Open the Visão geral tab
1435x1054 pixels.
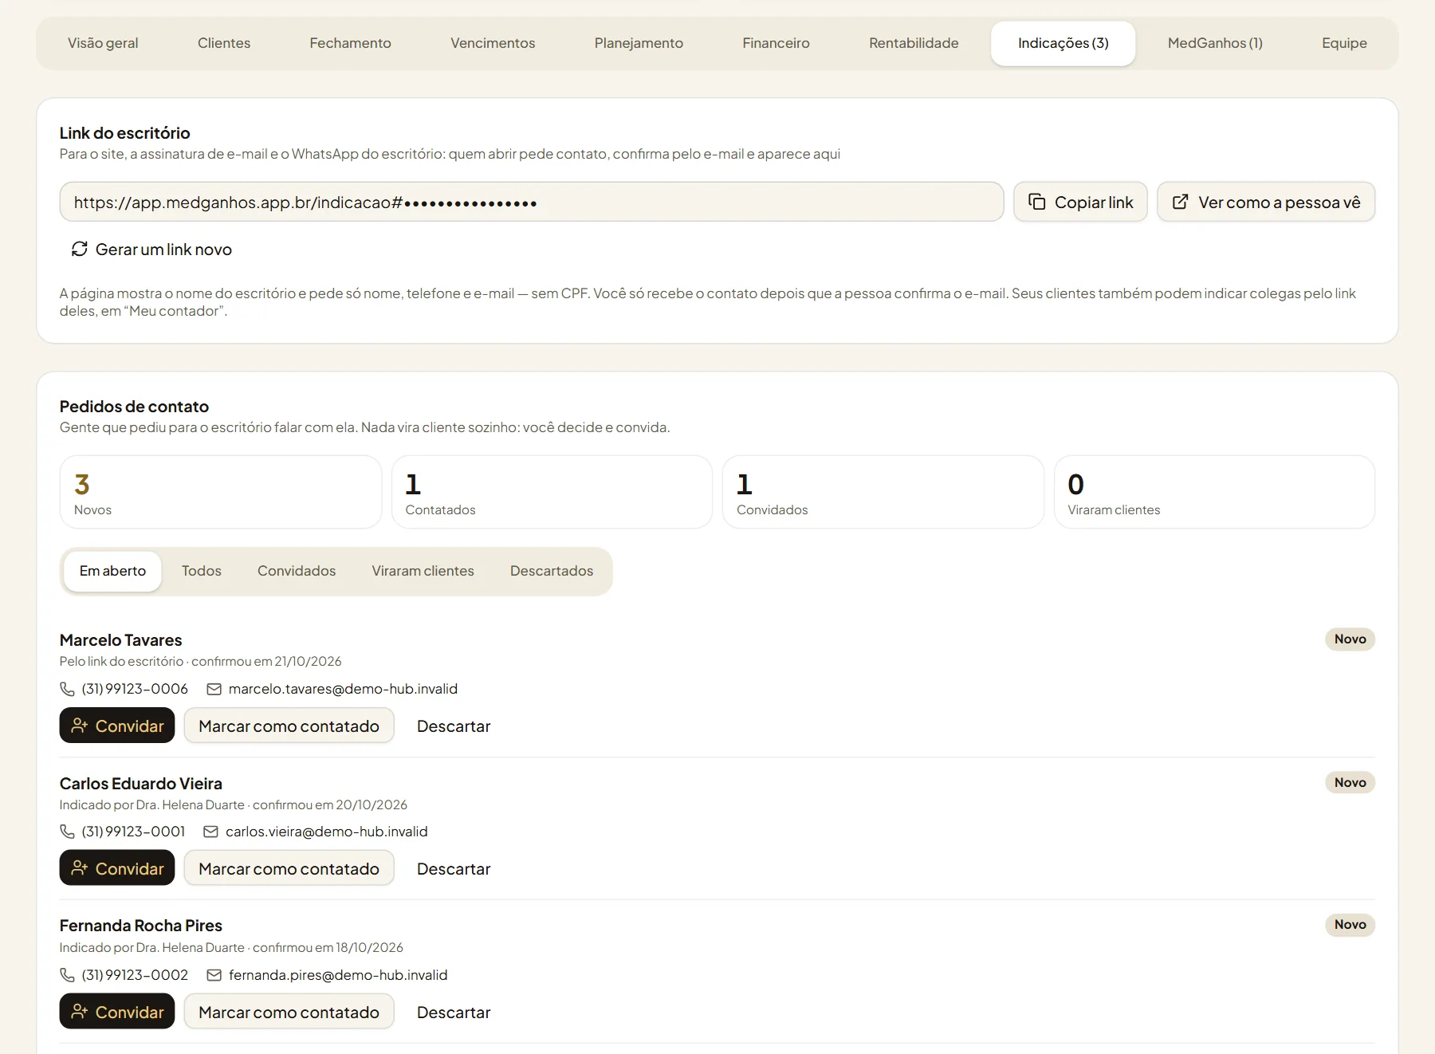[x=103, y=43]
